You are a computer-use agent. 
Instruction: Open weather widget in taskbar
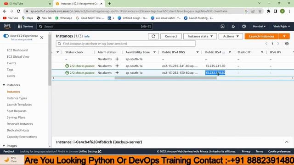coord(11,159)
